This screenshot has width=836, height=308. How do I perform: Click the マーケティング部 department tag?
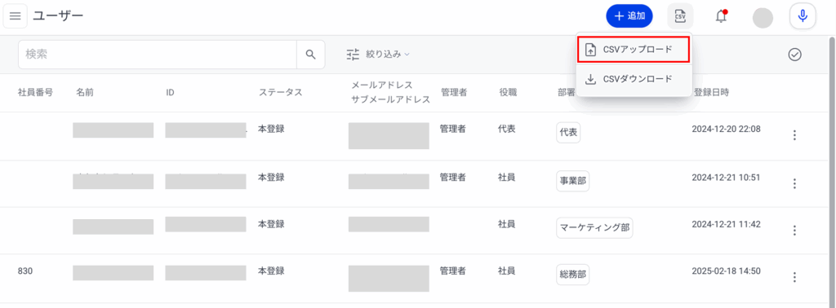(x=594, y=228)
